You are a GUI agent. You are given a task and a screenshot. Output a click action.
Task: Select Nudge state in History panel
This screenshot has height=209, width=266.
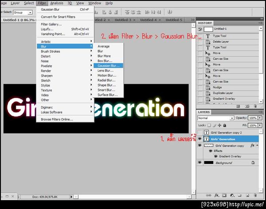click(x=217, y=87)
